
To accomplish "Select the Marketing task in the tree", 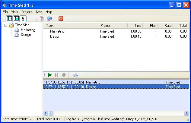I will (x=28, y=30).
